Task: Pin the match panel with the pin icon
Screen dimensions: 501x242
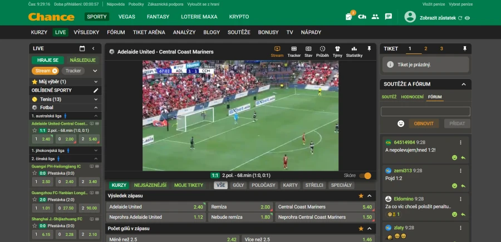Action: [x=369, y=48]
